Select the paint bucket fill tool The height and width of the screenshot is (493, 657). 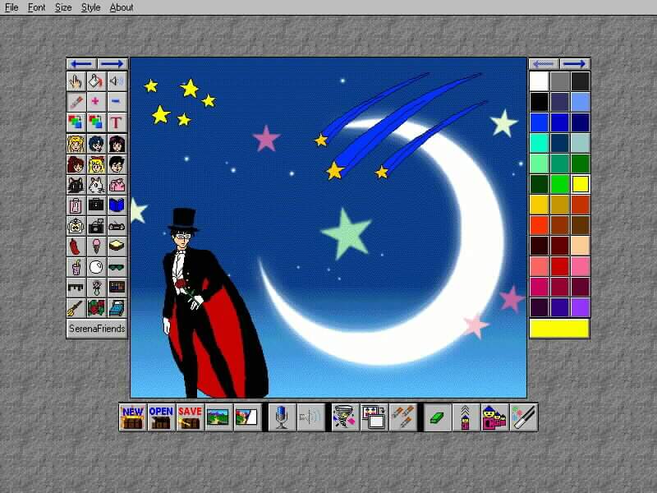(x=96, y=81)
